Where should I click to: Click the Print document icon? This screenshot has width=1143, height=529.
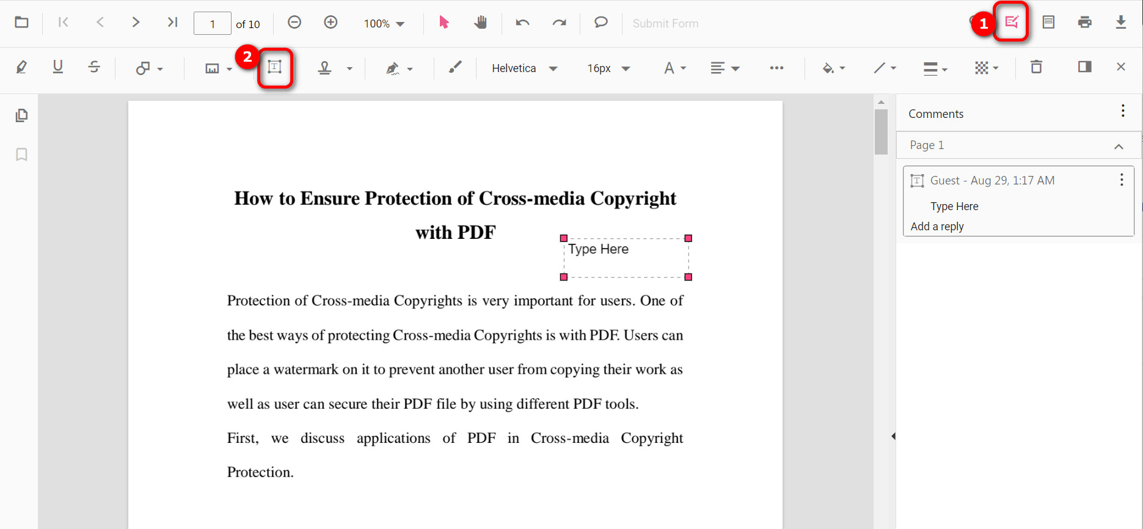(1084, 23)
